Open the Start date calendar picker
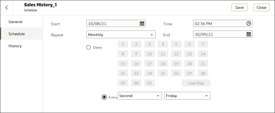The image size is (275, 113). pos(142,24)
